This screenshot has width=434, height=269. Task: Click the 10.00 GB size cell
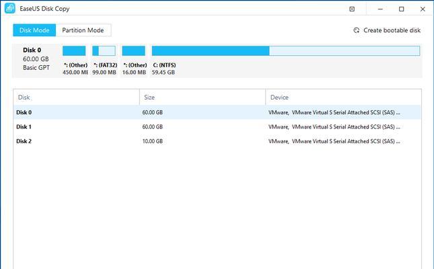pyautogui.click(x=153, y=141)
